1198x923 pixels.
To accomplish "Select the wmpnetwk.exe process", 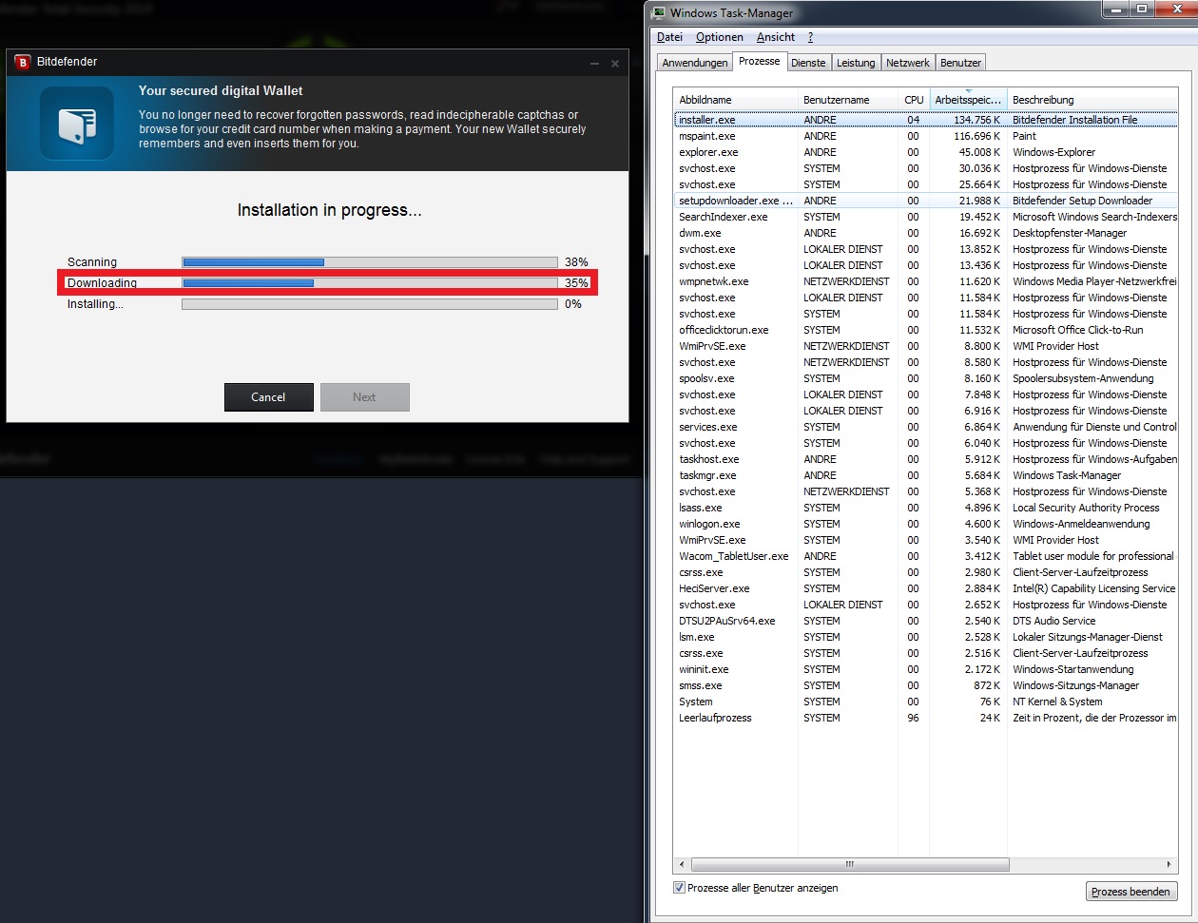I will (926, 281).
